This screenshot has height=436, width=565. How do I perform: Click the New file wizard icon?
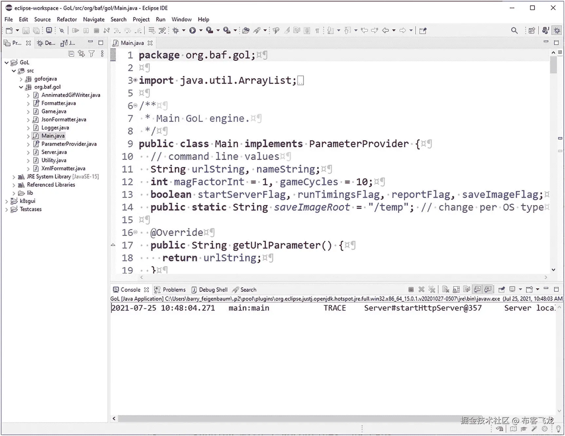pos(9,31)
